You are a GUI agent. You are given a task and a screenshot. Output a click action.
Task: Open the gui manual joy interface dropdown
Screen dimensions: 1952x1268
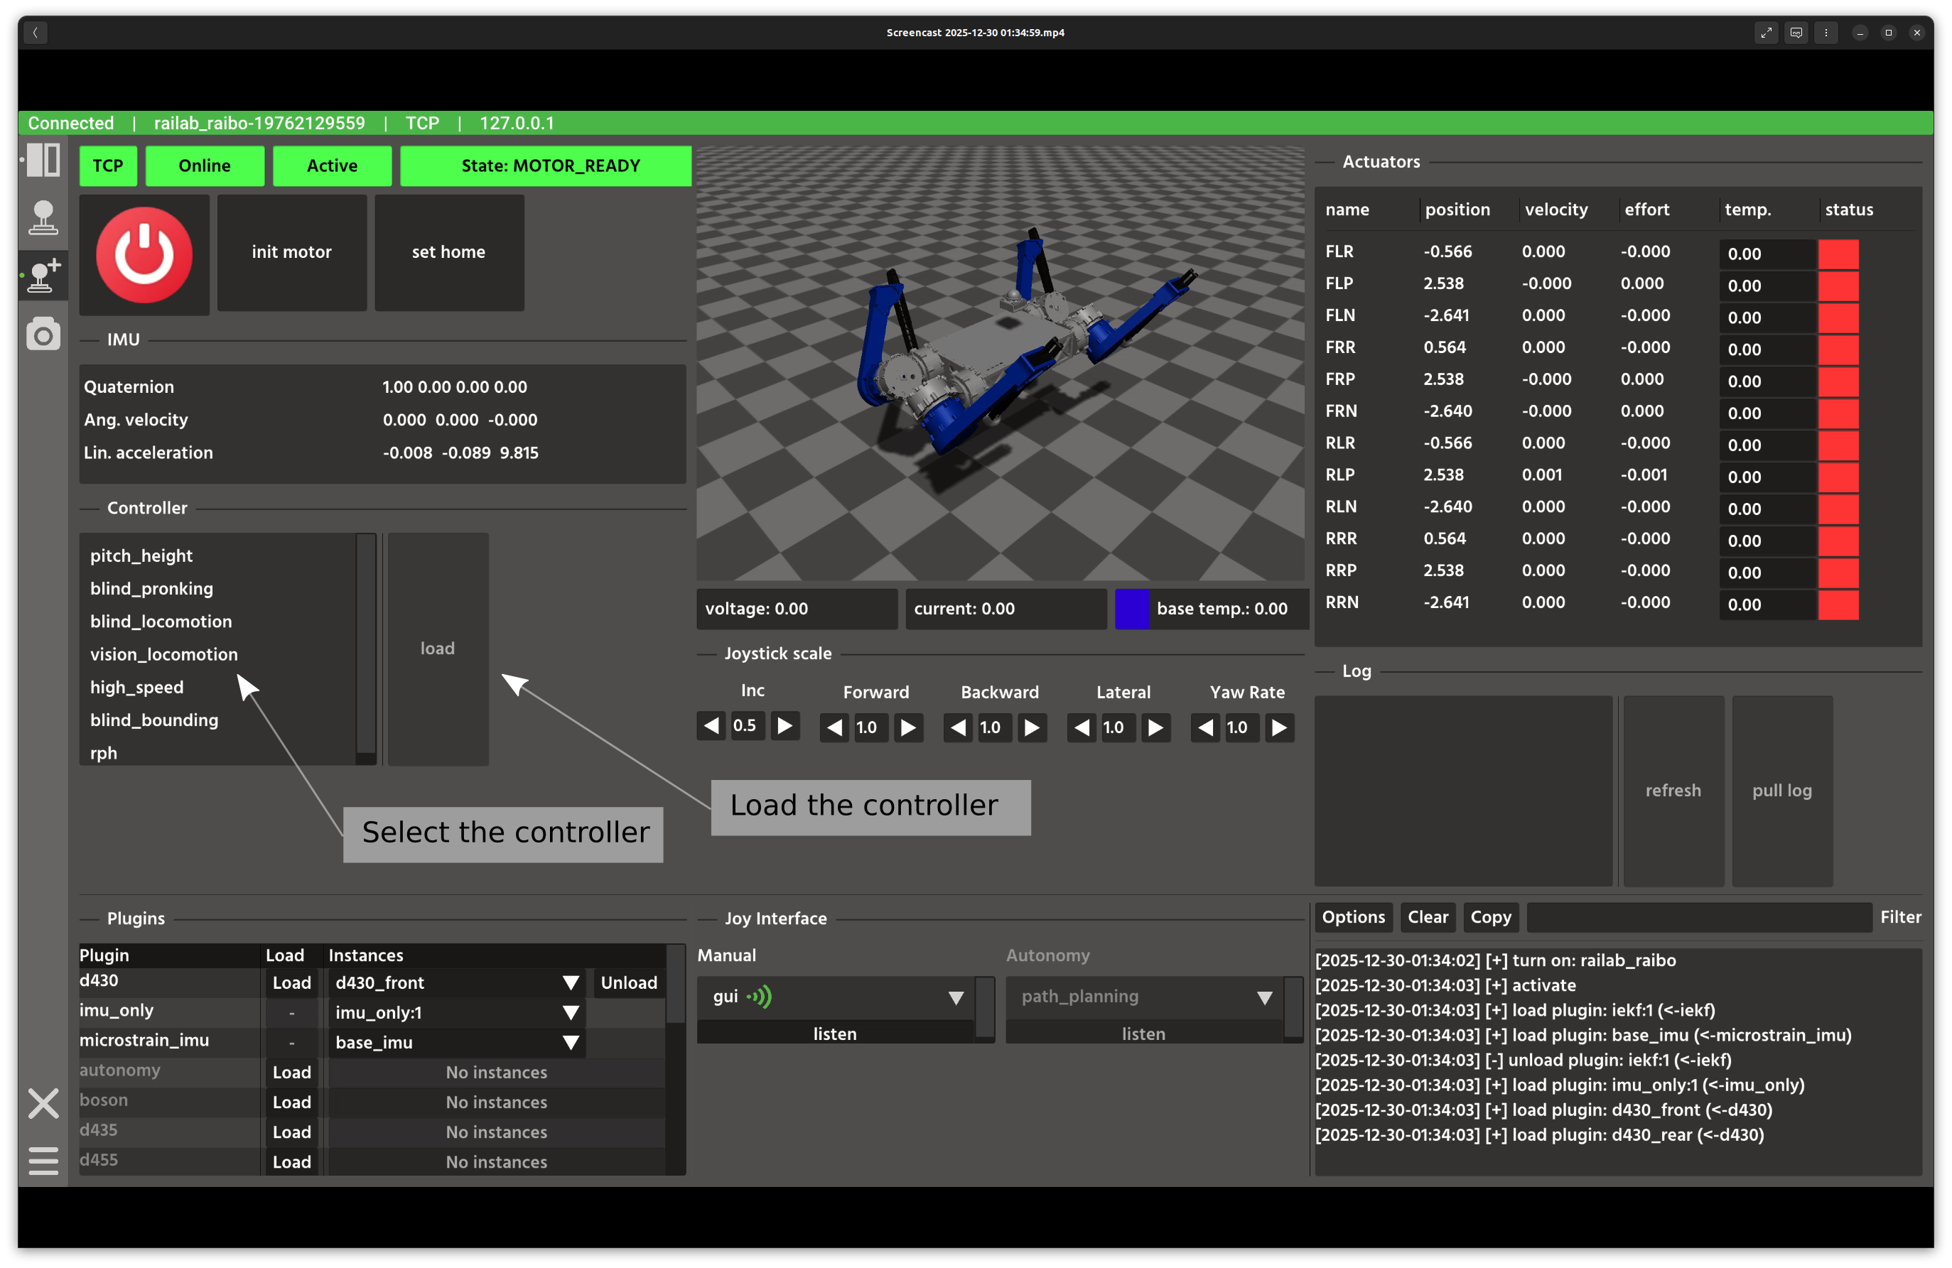(x=956, y=997)
